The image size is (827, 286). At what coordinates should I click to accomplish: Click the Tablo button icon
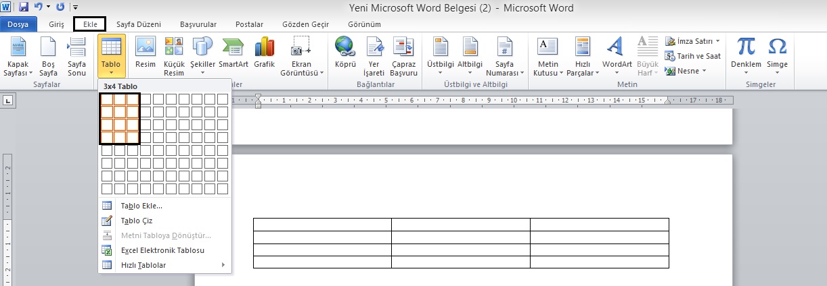point(111,47)
